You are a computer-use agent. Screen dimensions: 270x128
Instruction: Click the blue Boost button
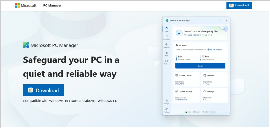click(200, 66)
